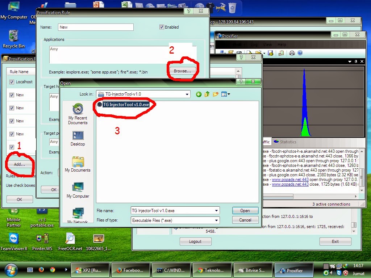Click the checklist toolbar icon in Proxifier
The height and width of the screenshot is (278, 371).
click(281, 53)
